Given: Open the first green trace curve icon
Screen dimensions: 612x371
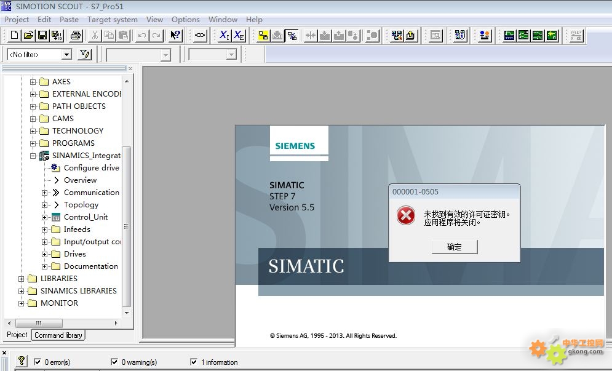Looking at the screenshot, I should (509, 36).
